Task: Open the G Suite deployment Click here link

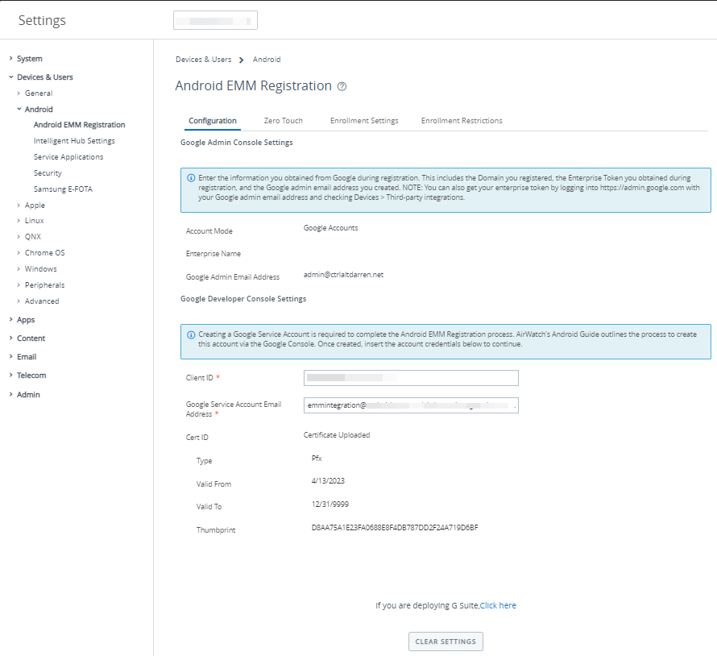Action: [x=498, y=605]
